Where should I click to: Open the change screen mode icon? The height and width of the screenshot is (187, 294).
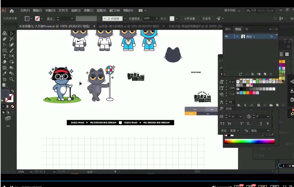tap(8, 118)
